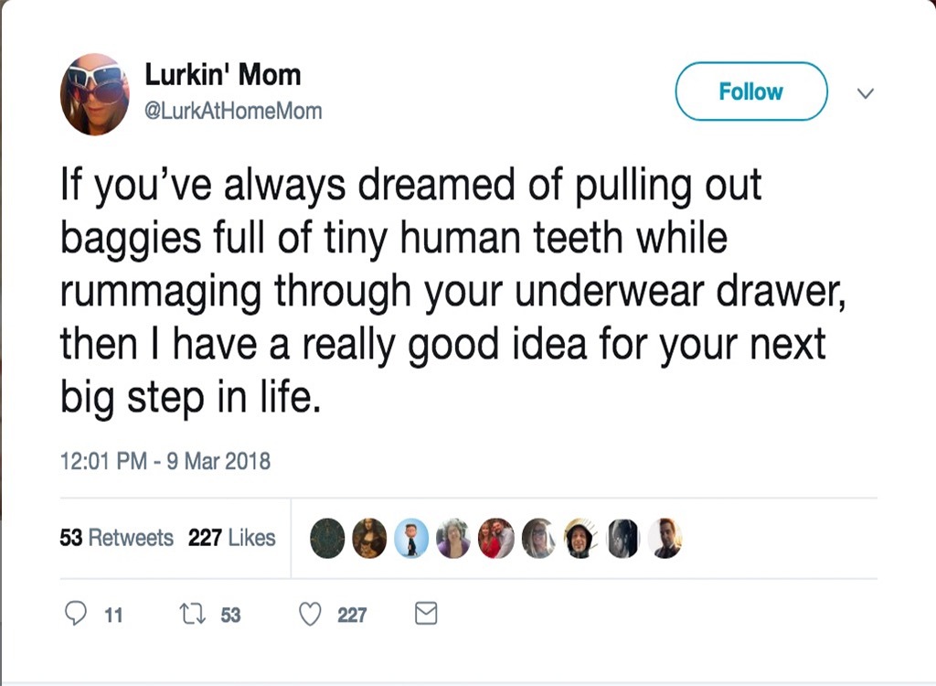Click the cartoon character liker avatar
This screenshot has height=686, width=936.
pos(410,539)
